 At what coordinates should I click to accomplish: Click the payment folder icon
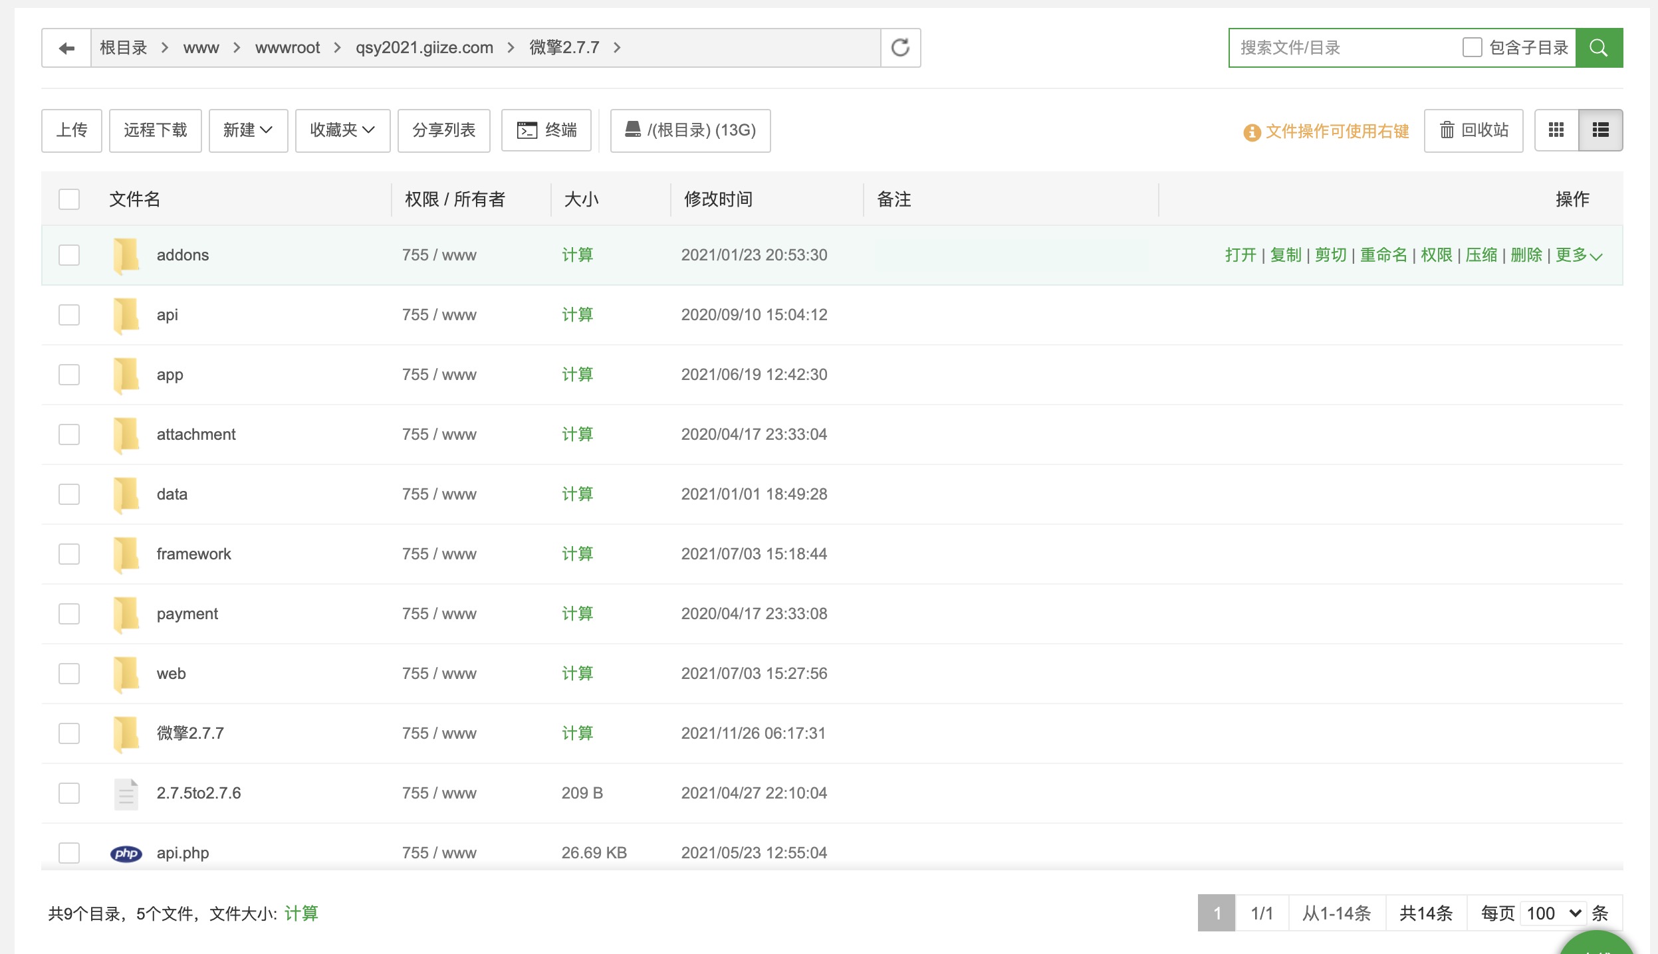point(126,614)
